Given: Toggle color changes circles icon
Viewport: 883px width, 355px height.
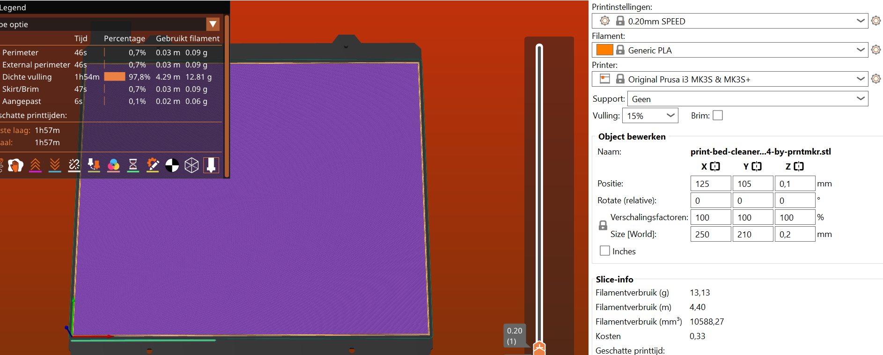Looking at the screenshot, I should click(x=113, y=165).
